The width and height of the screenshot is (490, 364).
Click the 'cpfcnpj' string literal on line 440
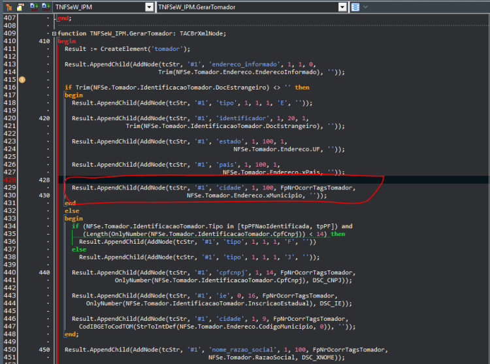(232, 273)
